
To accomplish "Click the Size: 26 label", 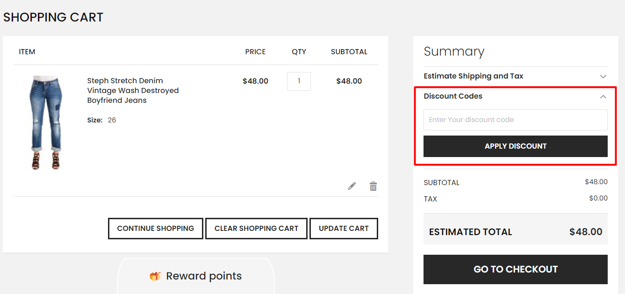I will [x=101, y=120].
